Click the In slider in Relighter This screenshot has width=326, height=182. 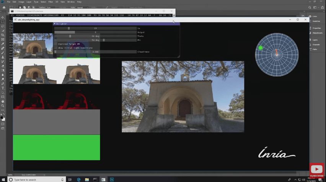point(95,28)
